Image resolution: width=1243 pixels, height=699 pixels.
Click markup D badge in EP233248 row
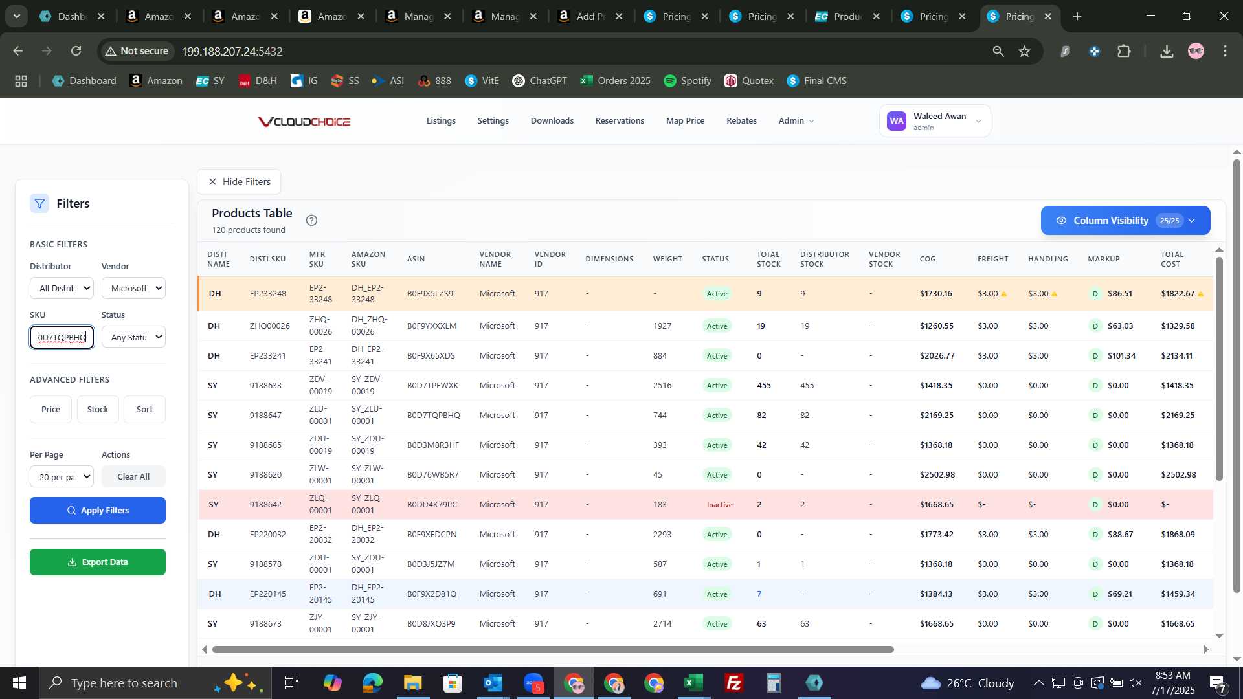pos(1095,294)
